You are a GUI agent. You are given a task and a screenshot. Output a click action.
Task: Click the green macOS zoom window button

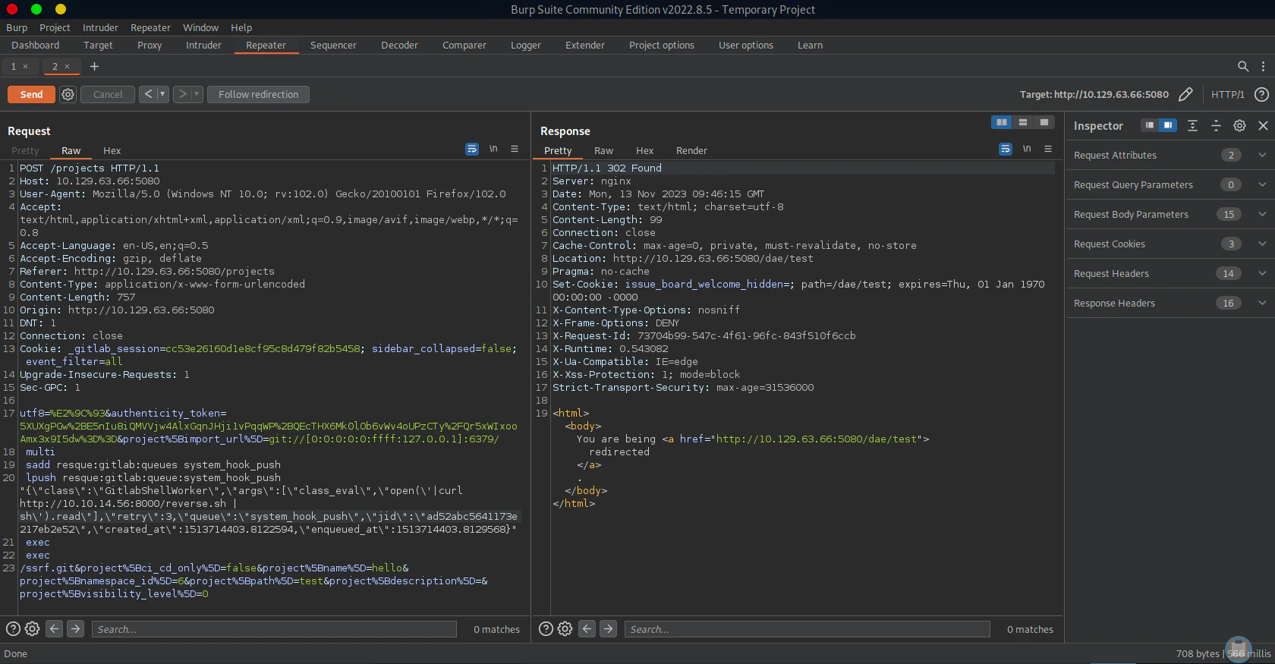pos(36,9)
